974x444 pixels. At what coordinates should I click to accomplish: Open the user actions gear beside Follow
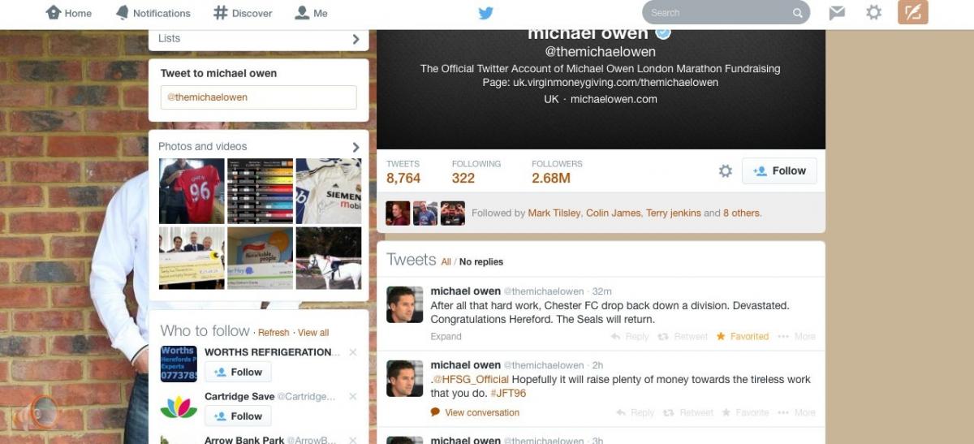coord(726,171)
